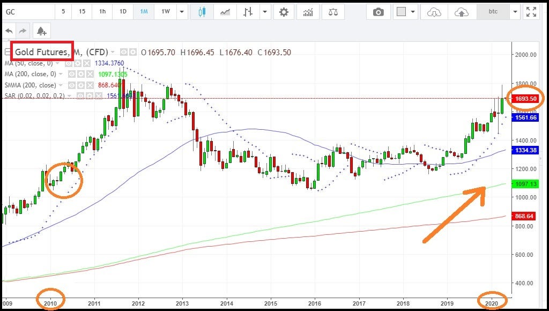Redo the last chart action
This screenshot has height=311, width=549.
[x=23, y=31]
